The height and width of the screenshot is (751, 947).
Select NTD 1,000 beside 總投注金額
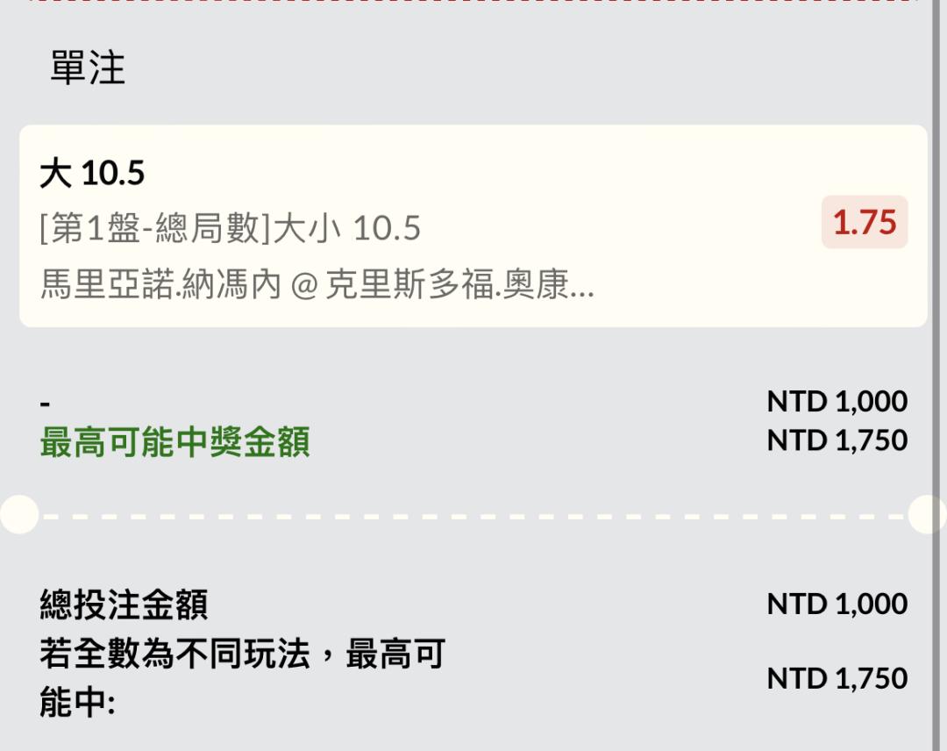coord(837,604)
